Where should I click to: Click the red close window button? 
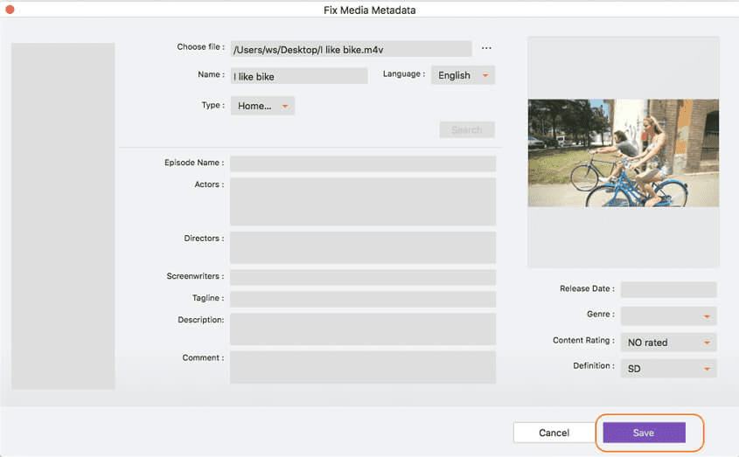9,10
